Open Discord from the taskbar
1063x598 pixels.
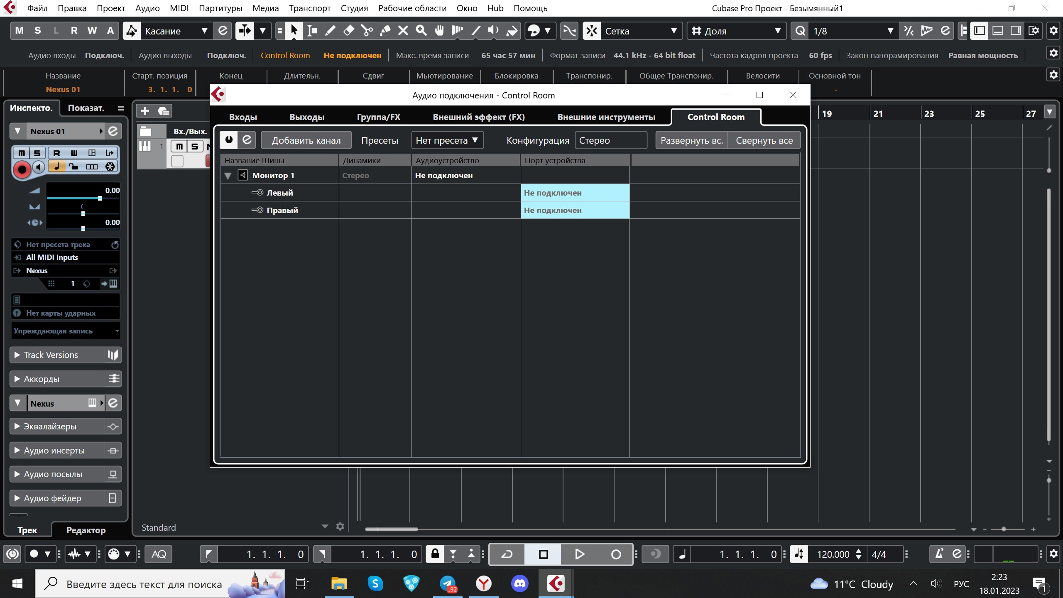click(520, 584)
